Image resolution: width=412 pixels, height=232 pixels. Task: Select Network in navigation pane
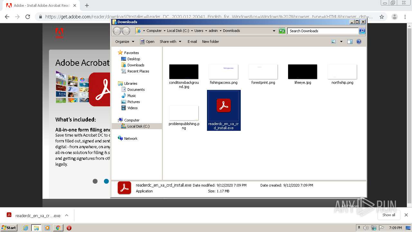pyautogui.click(x=127, y=139)
